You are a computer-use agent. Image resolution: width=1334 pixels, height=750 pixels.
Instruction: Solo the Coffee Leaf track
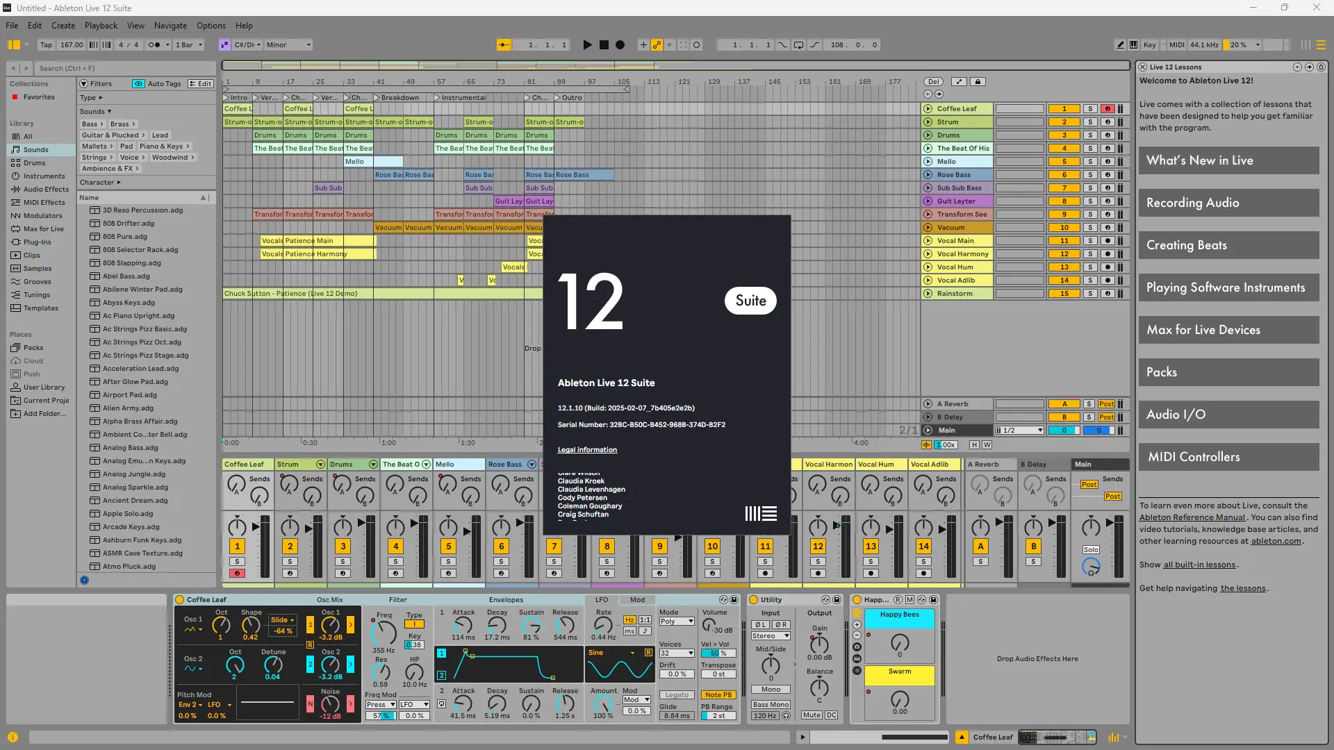point(1090,109)
